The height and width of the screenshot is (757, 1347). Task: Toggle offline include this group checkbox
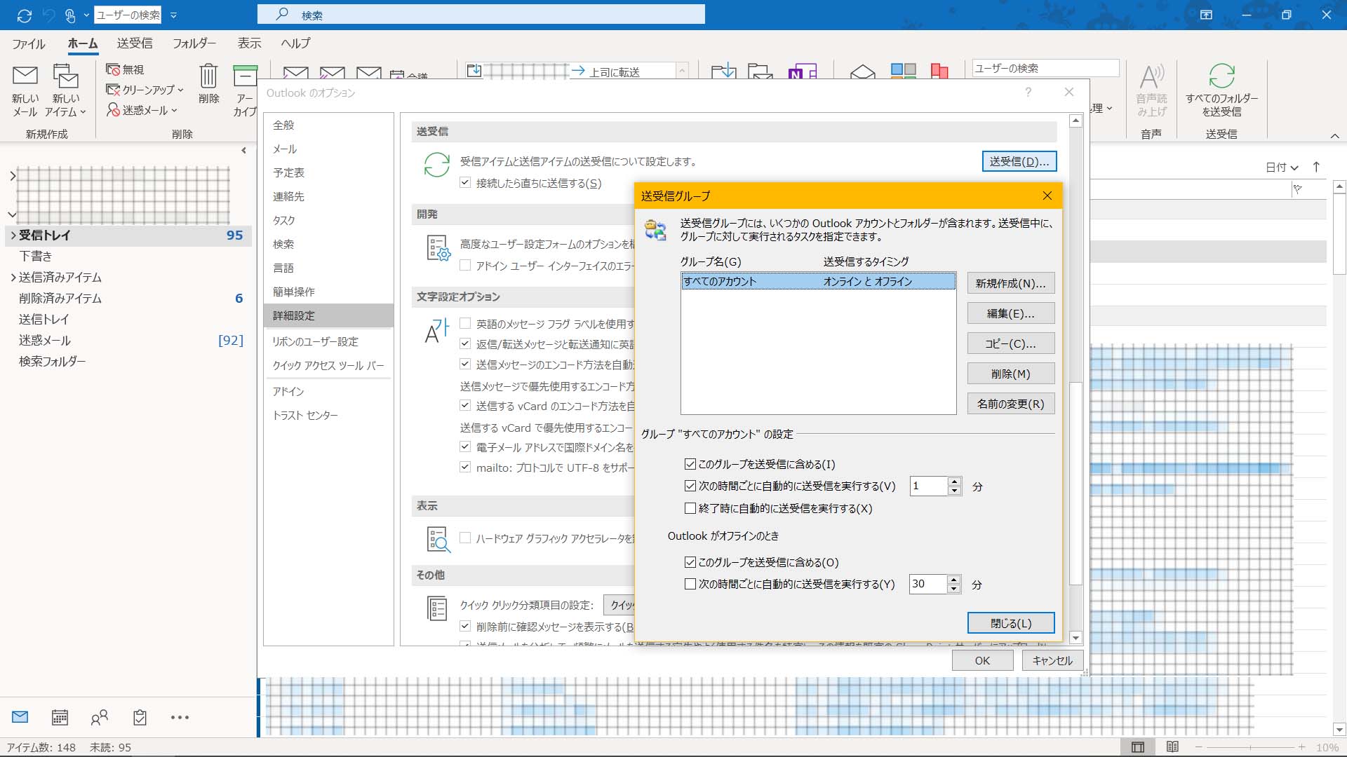690,562
